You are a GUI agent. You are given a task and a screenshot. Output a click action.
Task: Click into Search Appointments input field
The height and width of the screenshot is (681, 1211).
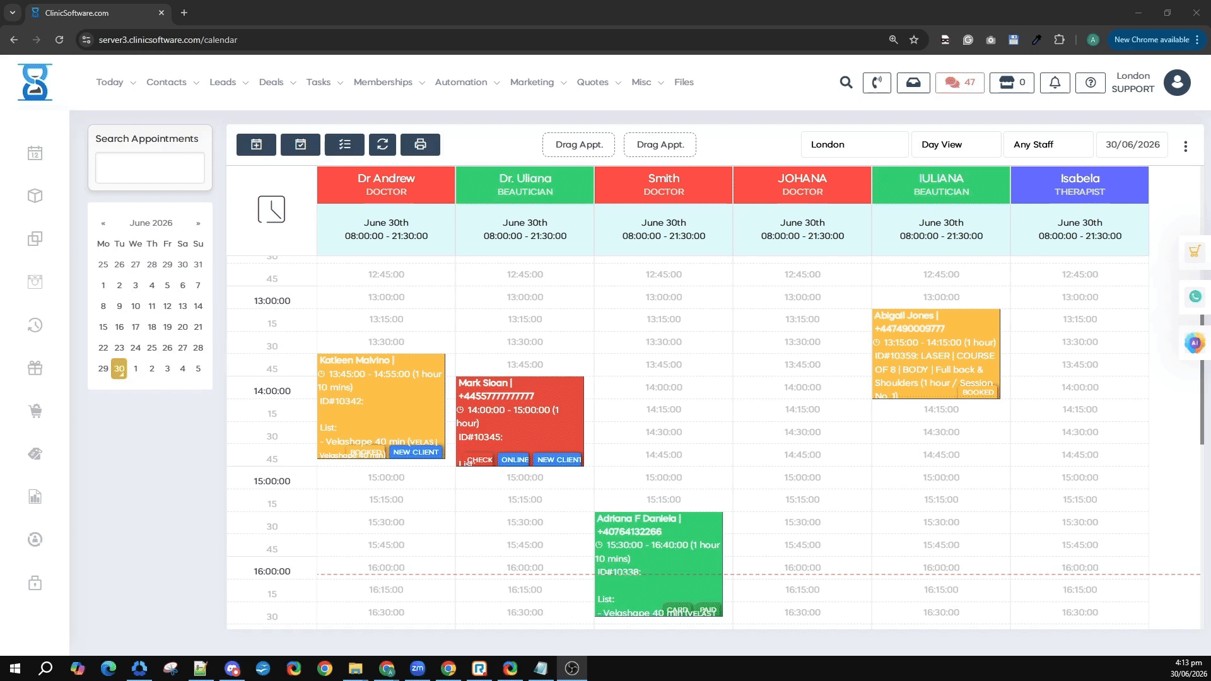150,168
